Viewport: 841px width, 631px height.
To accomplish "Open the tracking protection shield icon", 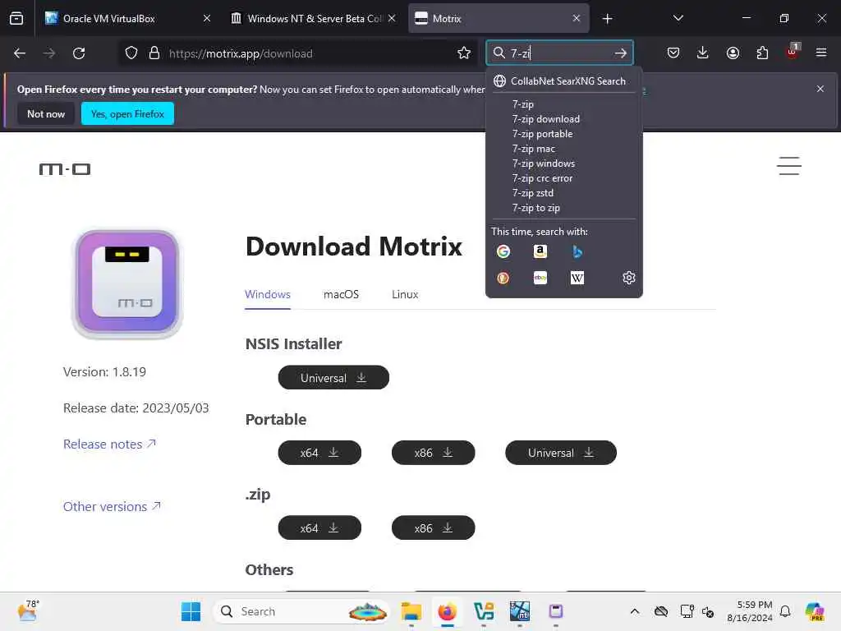I will click(131, 53).
